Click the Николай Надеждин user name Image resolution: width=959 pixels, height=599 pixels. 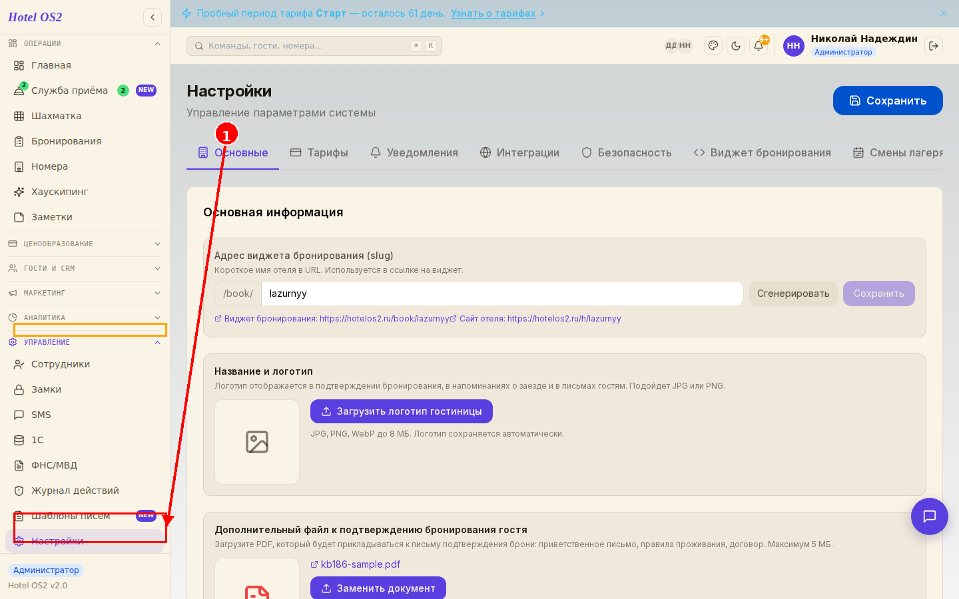[864, 39]
